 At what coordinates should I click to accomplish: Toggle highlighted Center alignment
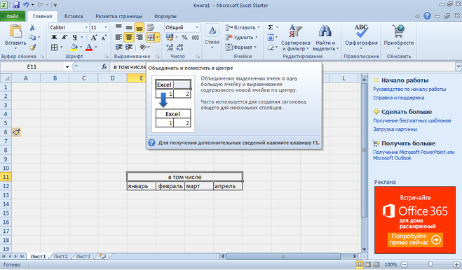129,37
